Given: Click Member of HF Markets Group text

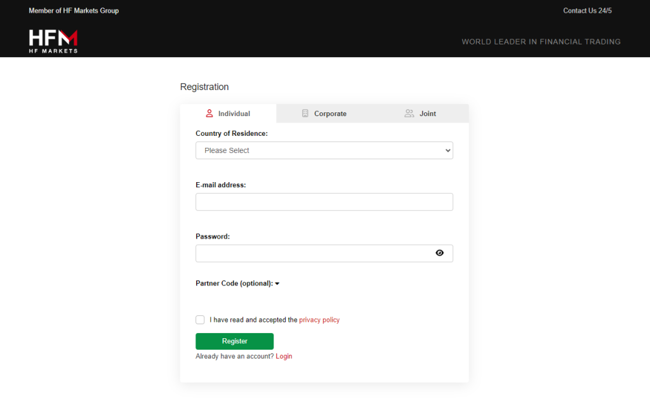Looking at the screenshot, I should click(x=74, y=11).
